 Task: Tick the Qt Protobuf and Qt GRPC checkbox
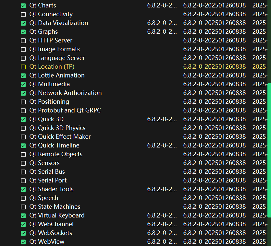point(23,111)
